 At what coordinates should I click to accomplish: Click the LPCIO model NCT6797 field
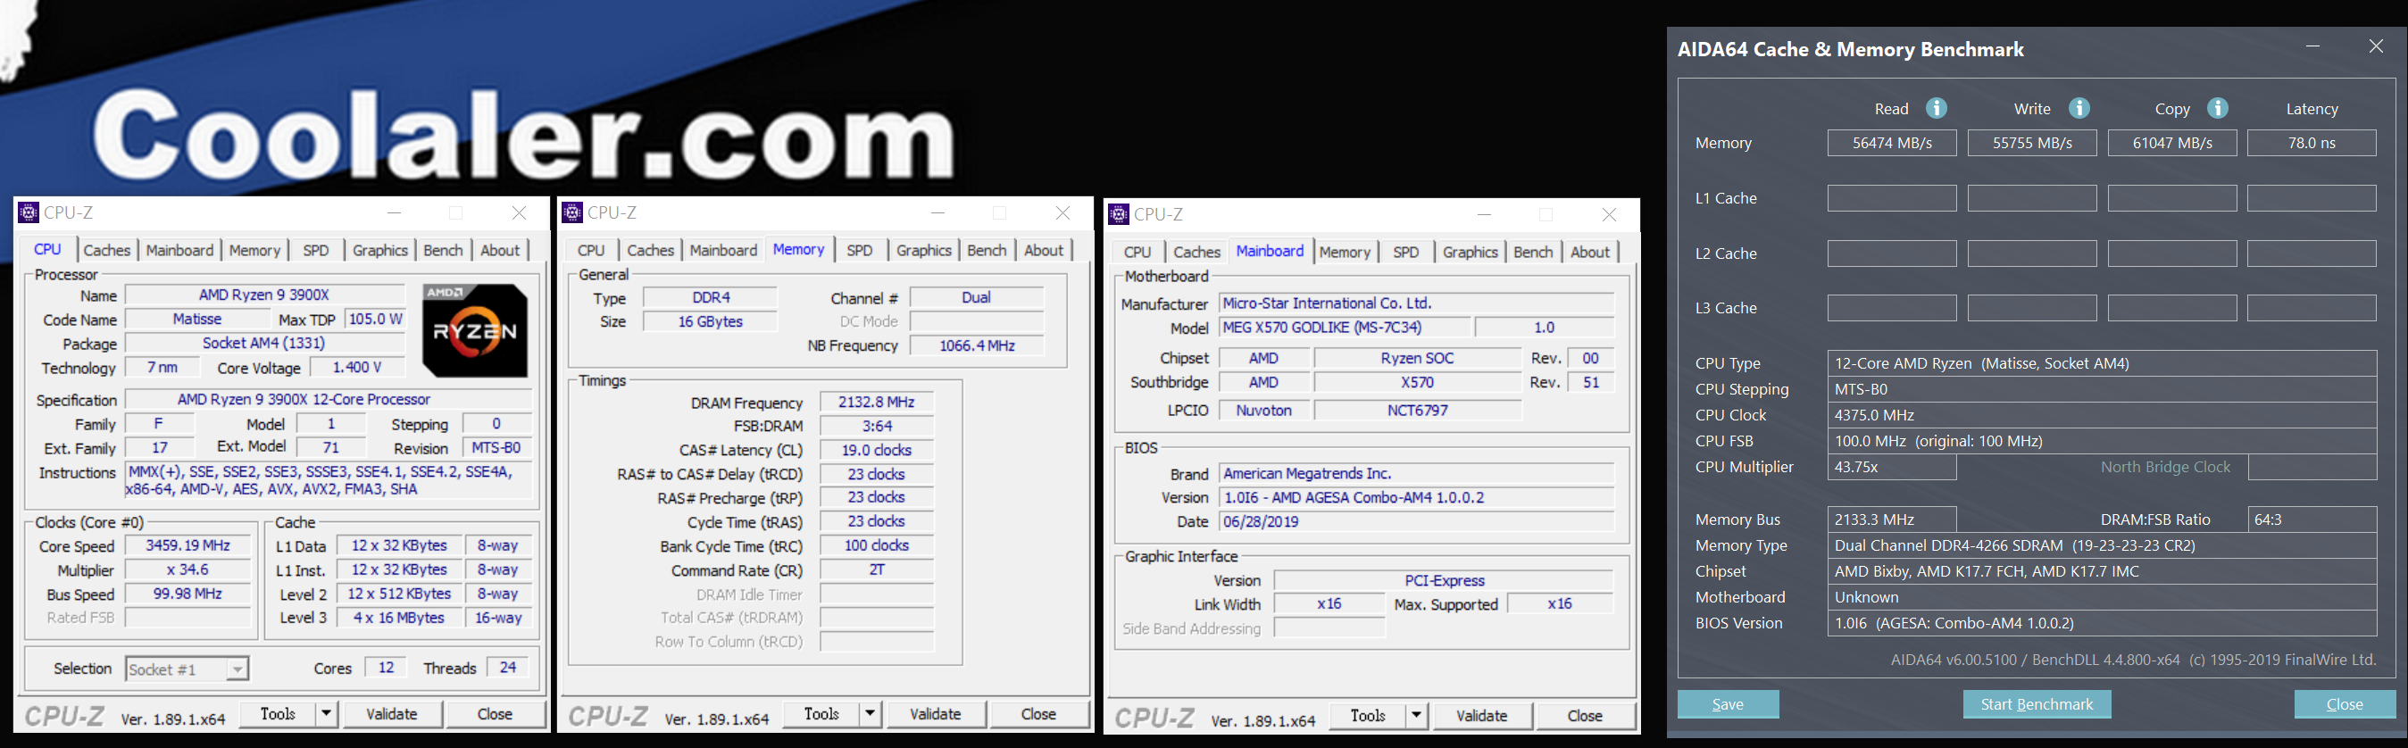pyautogui.click(x=1418, y=411)
